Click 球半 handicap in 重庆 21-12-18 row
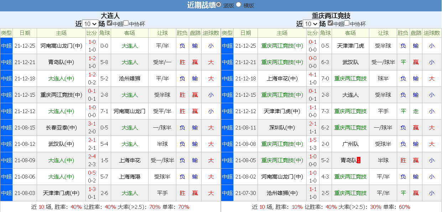442x212 pixels. tap(383, 79)
